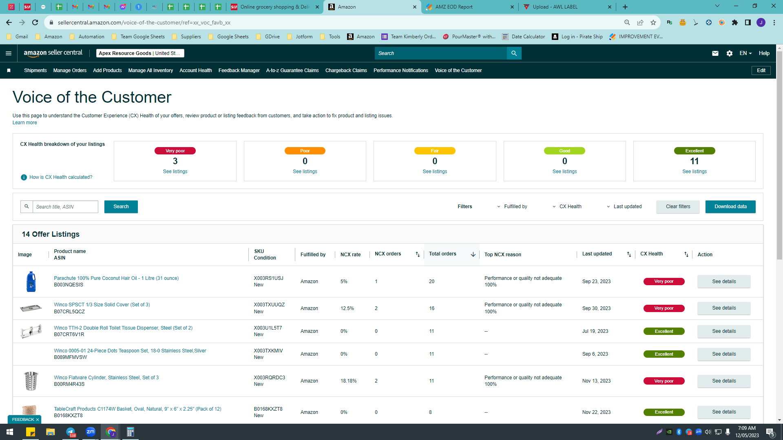Sort the table by Last updated arrows
783x440 pixels.
tap(629, 254)
